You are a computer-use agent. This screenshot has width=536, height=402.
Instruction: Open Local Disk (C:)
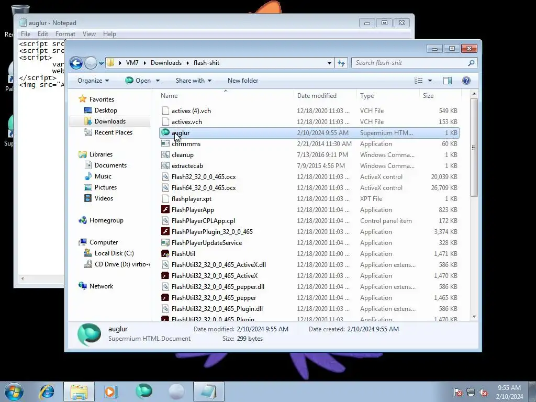point(114,253)
